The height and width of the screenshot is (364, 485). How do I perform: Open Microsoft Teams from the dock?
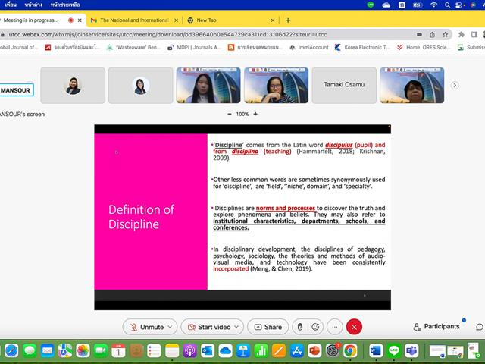[x=411, y=350]
